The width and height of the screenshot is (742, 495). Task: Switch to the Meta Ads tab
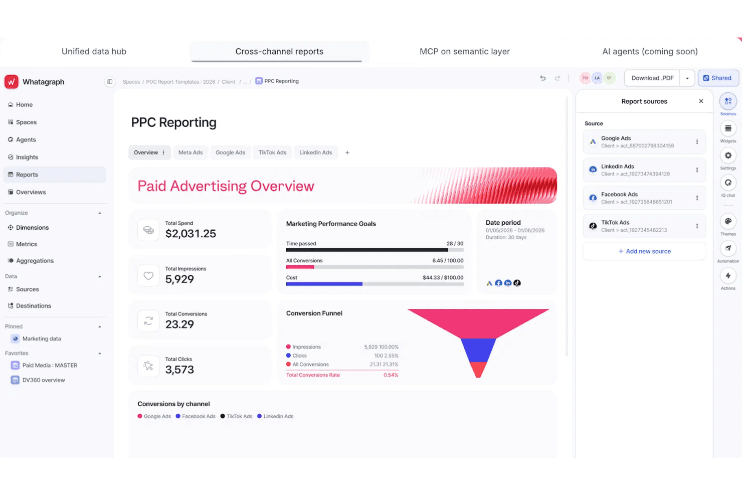point(191,152)
